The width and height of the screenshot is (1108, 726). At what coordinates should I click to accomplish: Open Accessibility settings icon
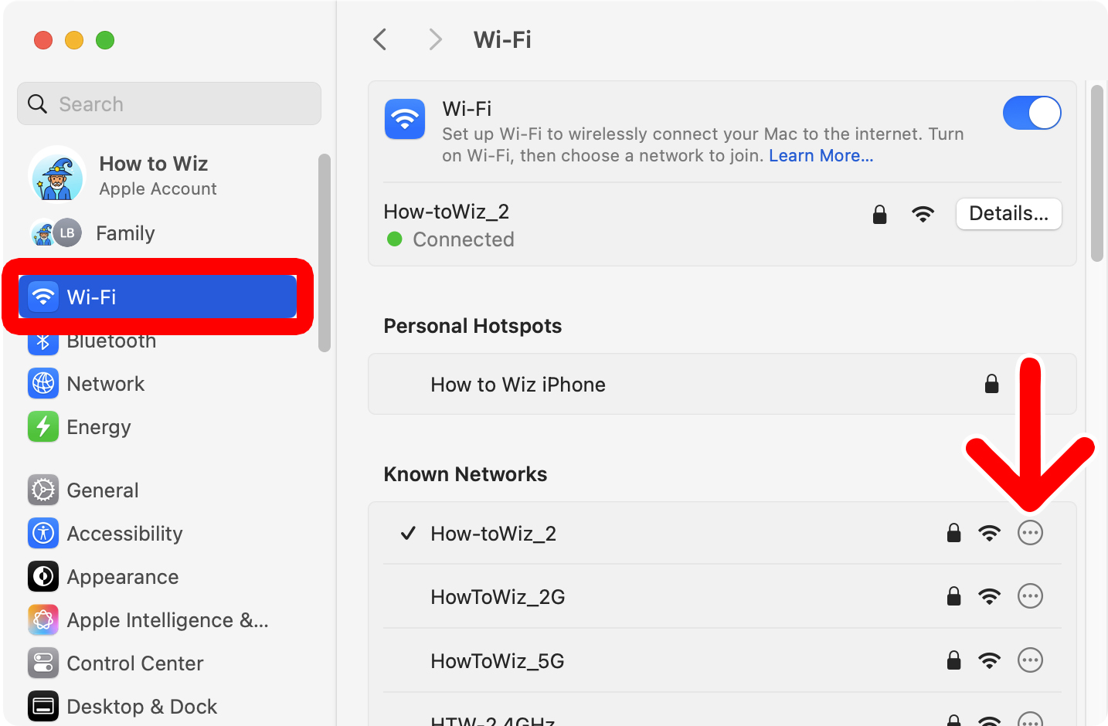click(42, 533)
